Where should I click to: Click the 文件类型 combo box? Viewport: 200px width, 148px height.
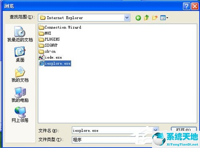click(x=112, y=140)
